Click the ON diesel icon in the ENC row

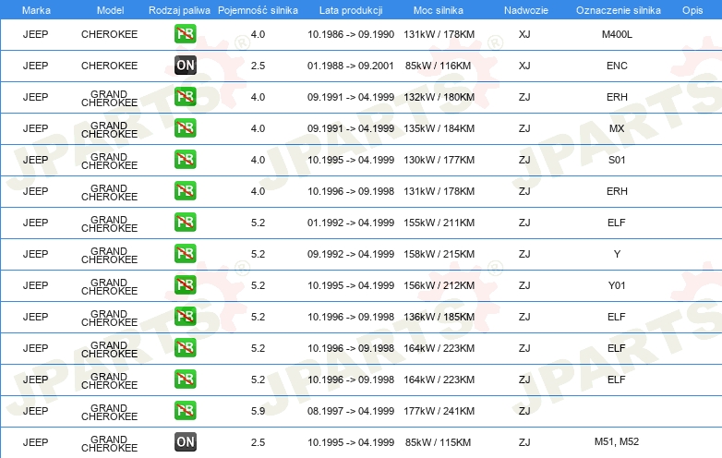(x=185, y=66)
